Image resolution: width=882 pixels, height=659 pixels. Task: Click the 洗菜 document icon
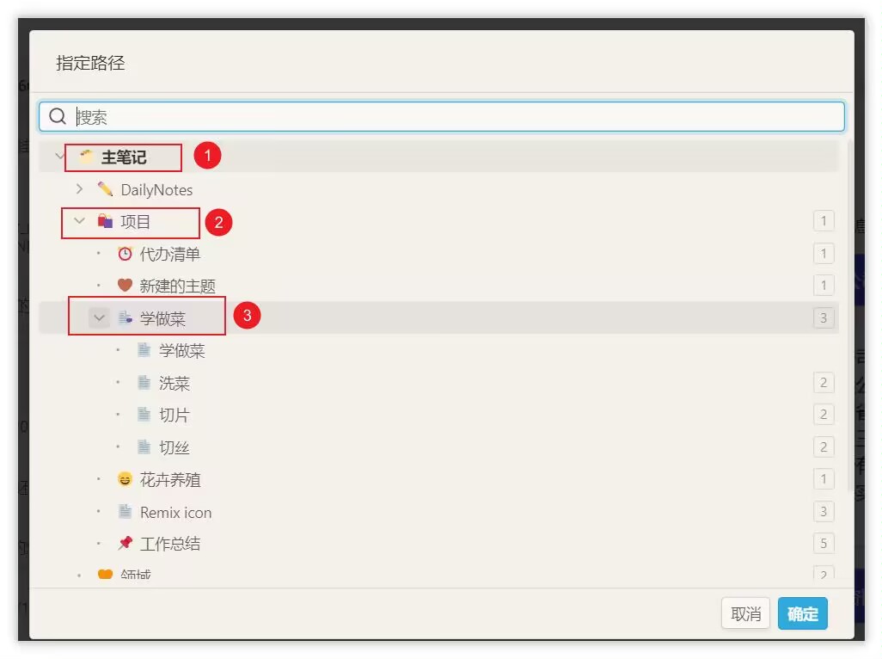[144, 383]
